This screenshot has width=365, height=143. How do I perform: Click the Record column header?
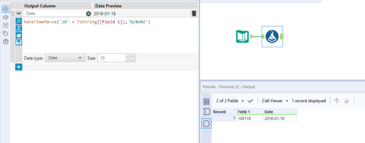(x=224, y=112)
